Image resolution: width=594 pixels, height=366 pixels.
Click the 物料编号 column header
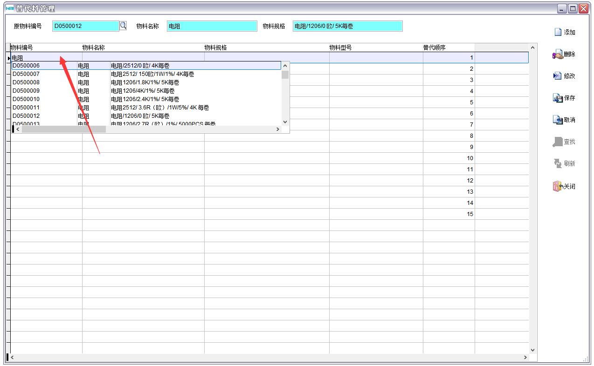pos(22,47)
